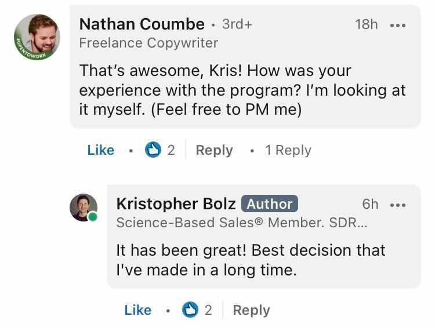435x327 pixels.
Task: Reply to Kristopher Bolz's reply
Action: [x=251, y=310]
